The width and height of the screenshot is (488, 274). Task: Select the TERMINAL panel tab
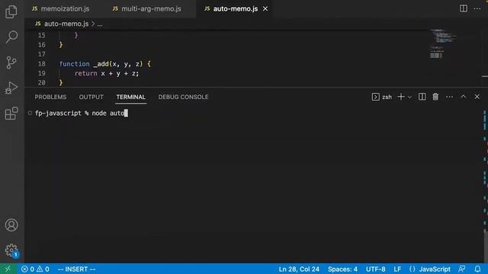coord(130,97)
